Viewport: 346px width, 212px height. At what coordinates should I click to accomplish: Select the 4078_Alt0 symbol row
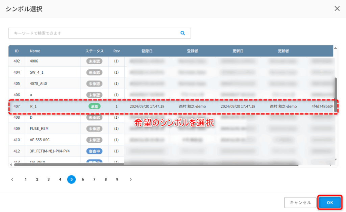[171, 84]
